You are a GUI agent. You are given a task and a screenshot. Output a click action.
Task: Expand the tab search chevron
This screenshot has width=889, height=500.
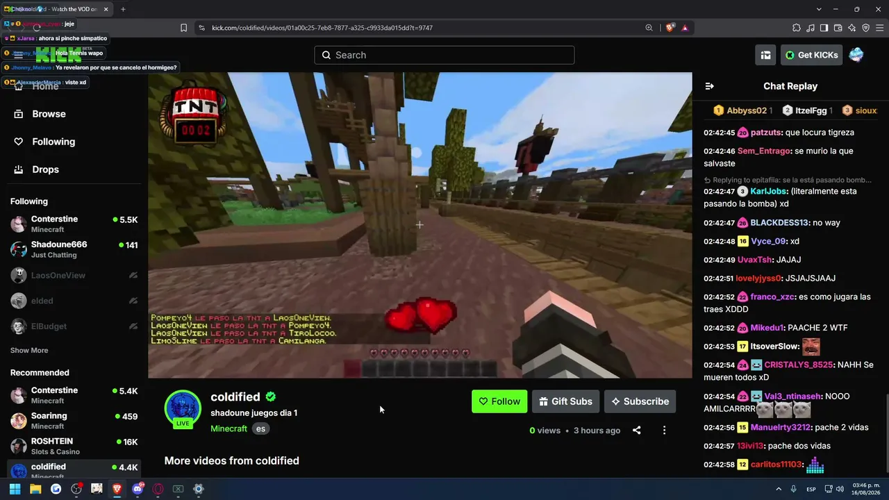pos(819,9)
